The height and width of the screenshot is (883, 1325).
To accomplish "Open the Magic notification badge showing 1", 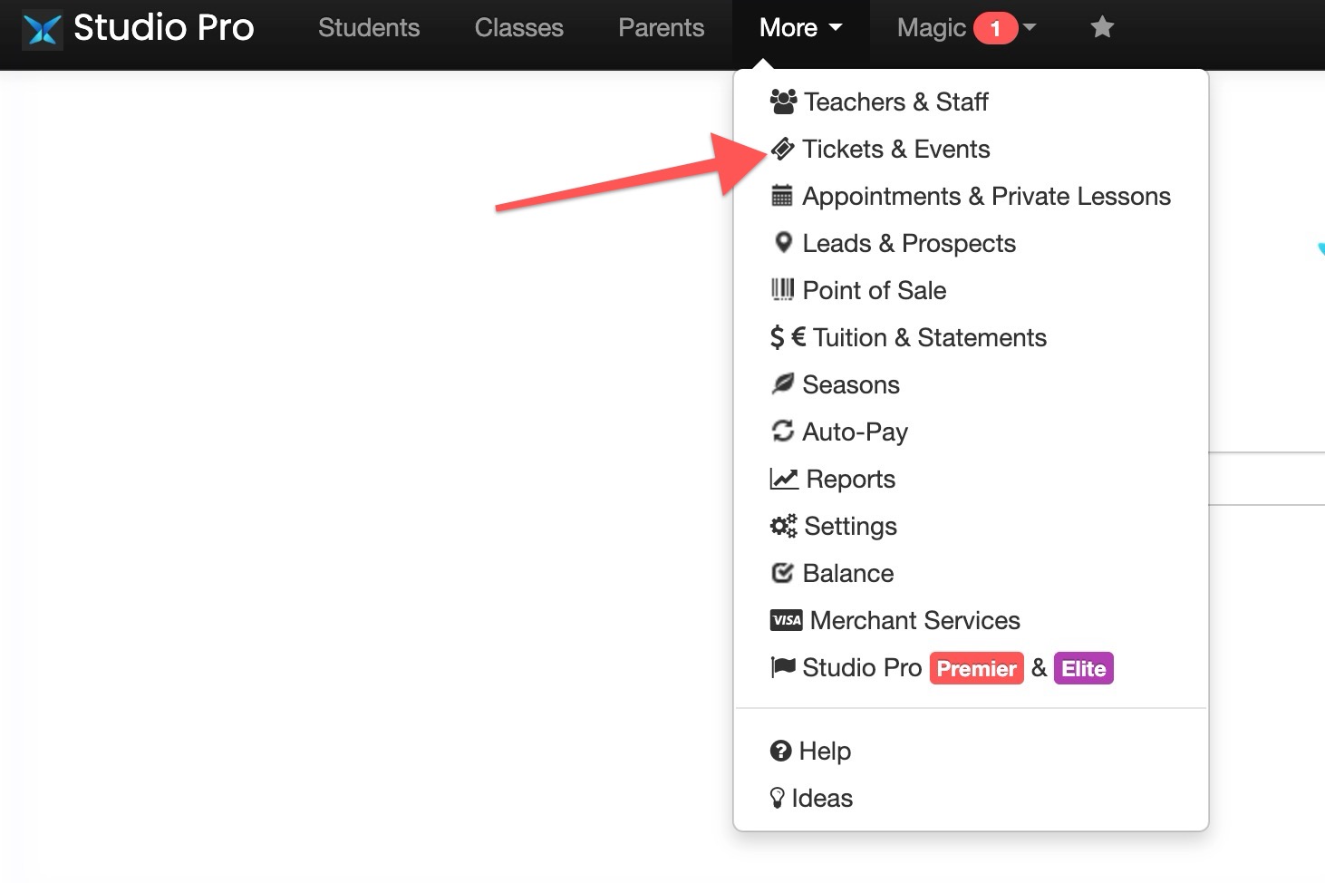I will pos(995,28).
